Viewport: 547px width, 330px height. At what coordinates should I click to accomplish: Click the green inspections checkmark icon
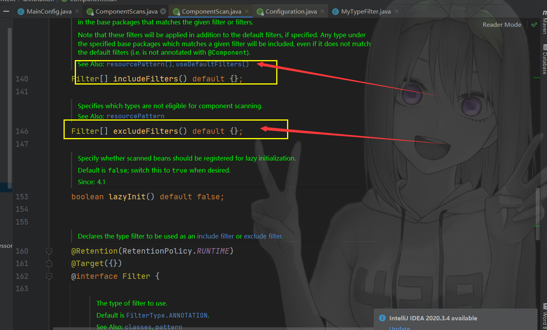(x=534, y=24)
